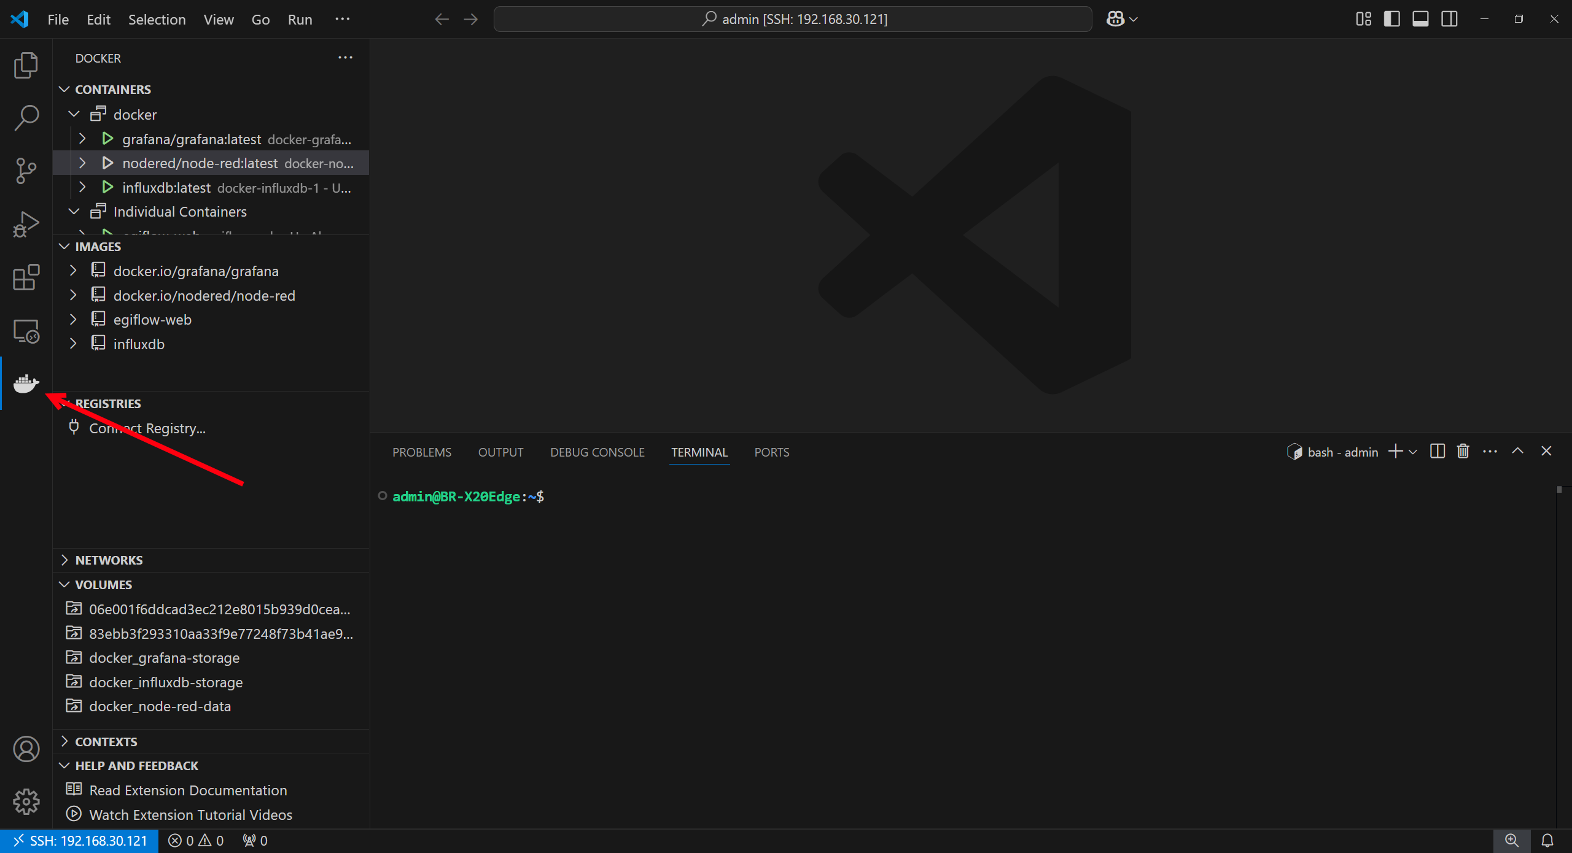Open the Explorer view in activity bar
This screenshot has width=1572, height=853.
click(26, 65)
